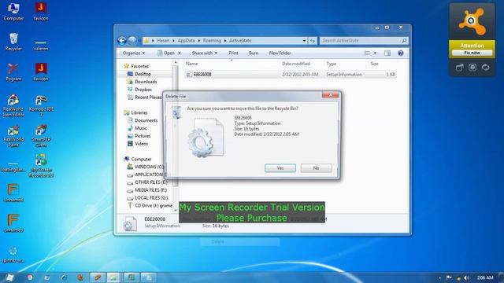Select the valeron desktop icon
The height and width of the screenshot is (283, 504).
41,45
